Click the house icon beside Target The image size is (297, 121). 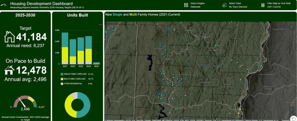click(x=10, y=37)
